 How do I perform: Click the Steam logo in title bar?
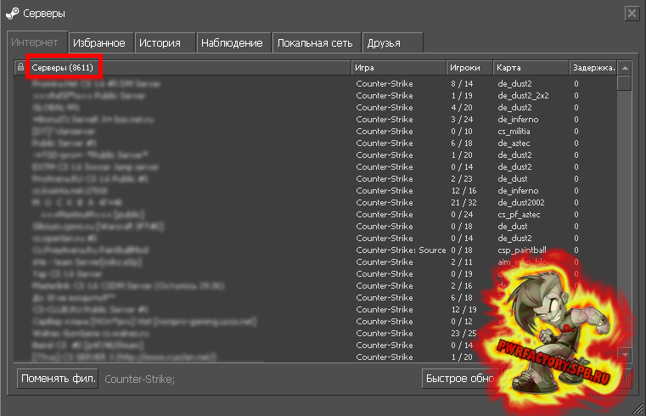(x=12, y=14)
